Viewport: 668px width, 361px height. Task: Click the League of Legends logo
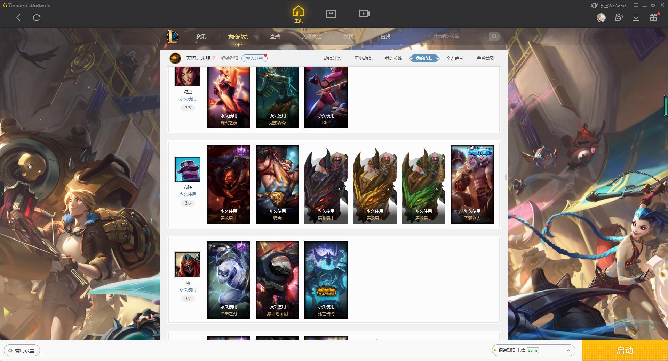tap(173, 36)
